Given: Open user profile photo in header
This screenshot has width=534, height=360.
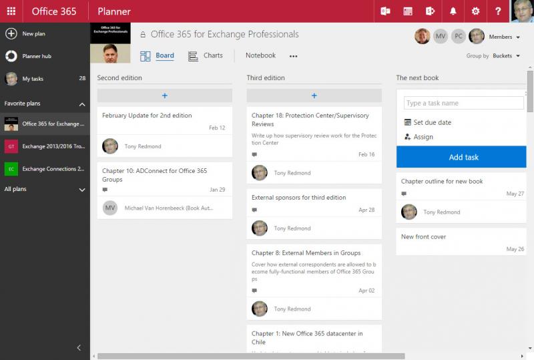Looking at the screenshot, I should (523, 11).
